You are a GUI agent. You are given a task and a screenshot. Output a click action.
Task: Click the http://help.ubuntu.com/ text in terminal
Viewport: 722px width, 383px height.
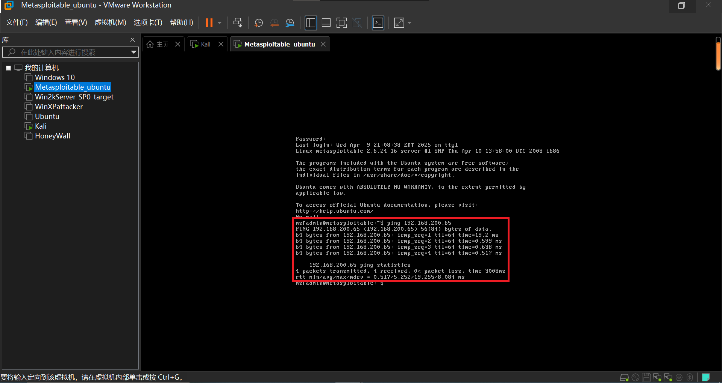[334, 211]
